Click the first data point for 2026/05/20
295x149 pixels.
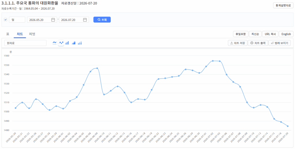point(16,108)
